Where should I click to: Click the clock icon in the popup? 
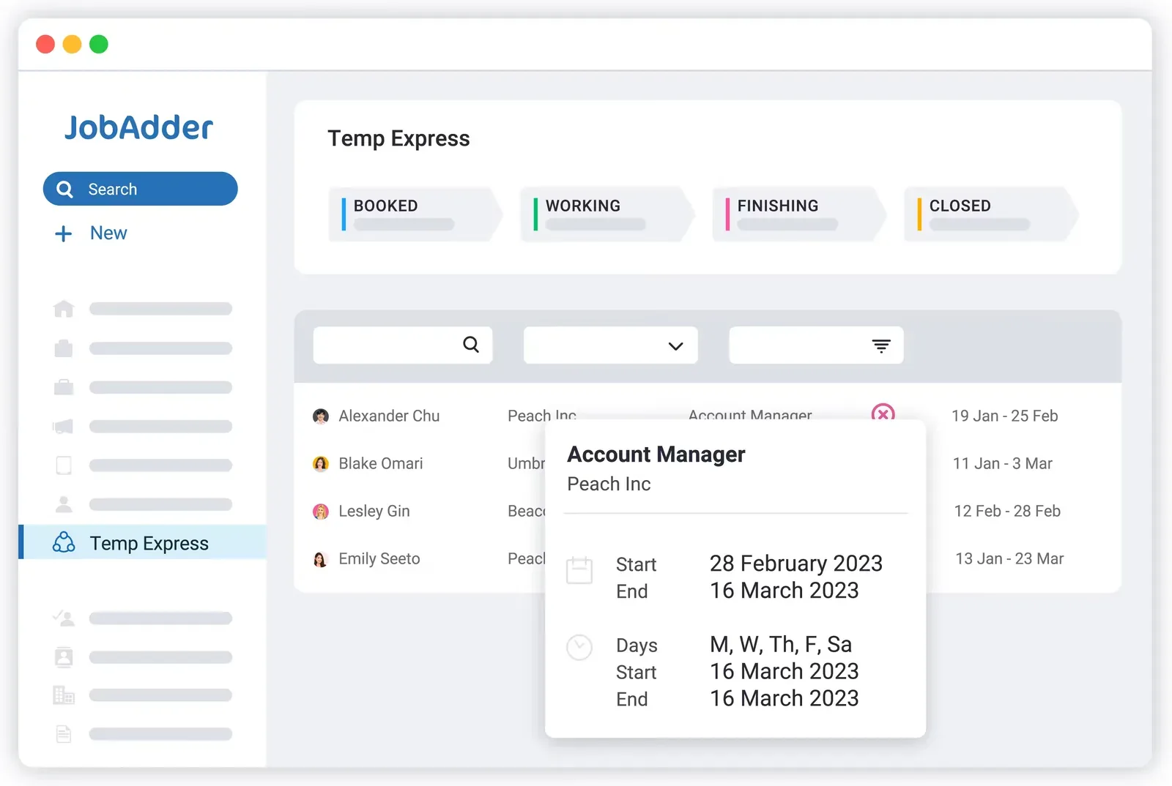click(x=579, y=647)
